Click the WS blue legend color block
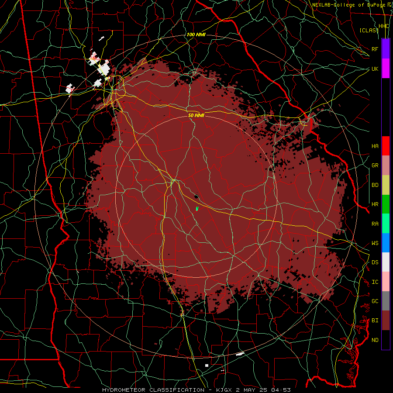The image size is (393, 393). tap(386, 243)
